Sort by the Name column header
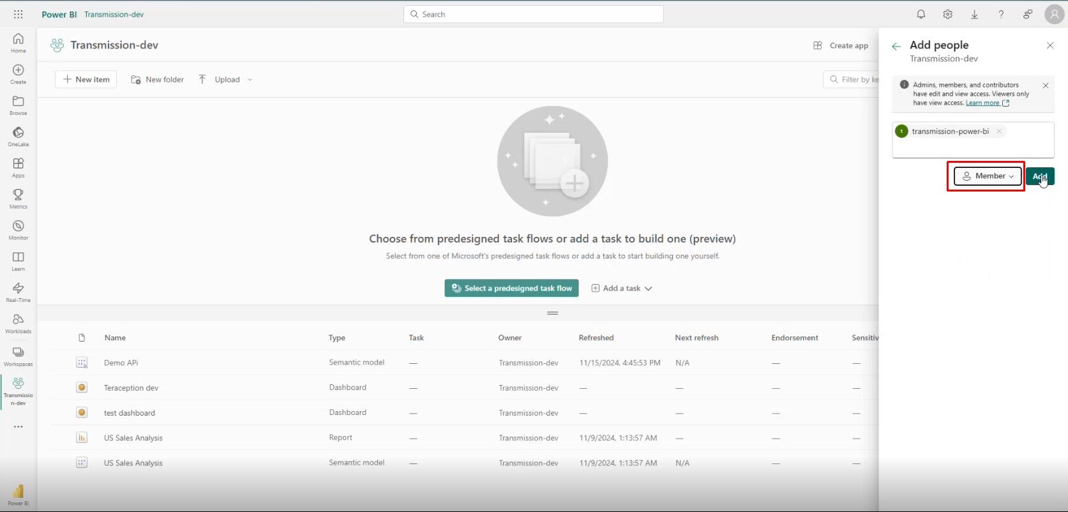 [x=115, y=338]
